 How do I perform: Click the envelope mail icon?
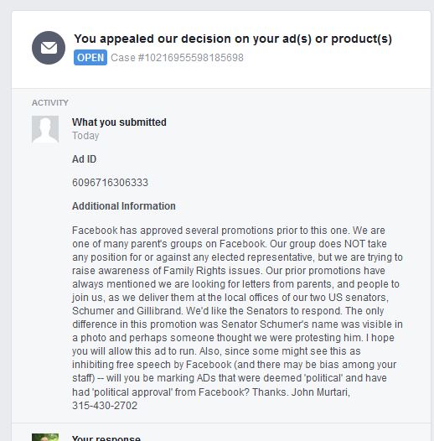[x=49, y=48]
